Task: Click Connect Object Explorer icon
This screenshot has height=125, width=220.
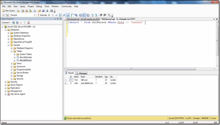Action: pos(14,22)
